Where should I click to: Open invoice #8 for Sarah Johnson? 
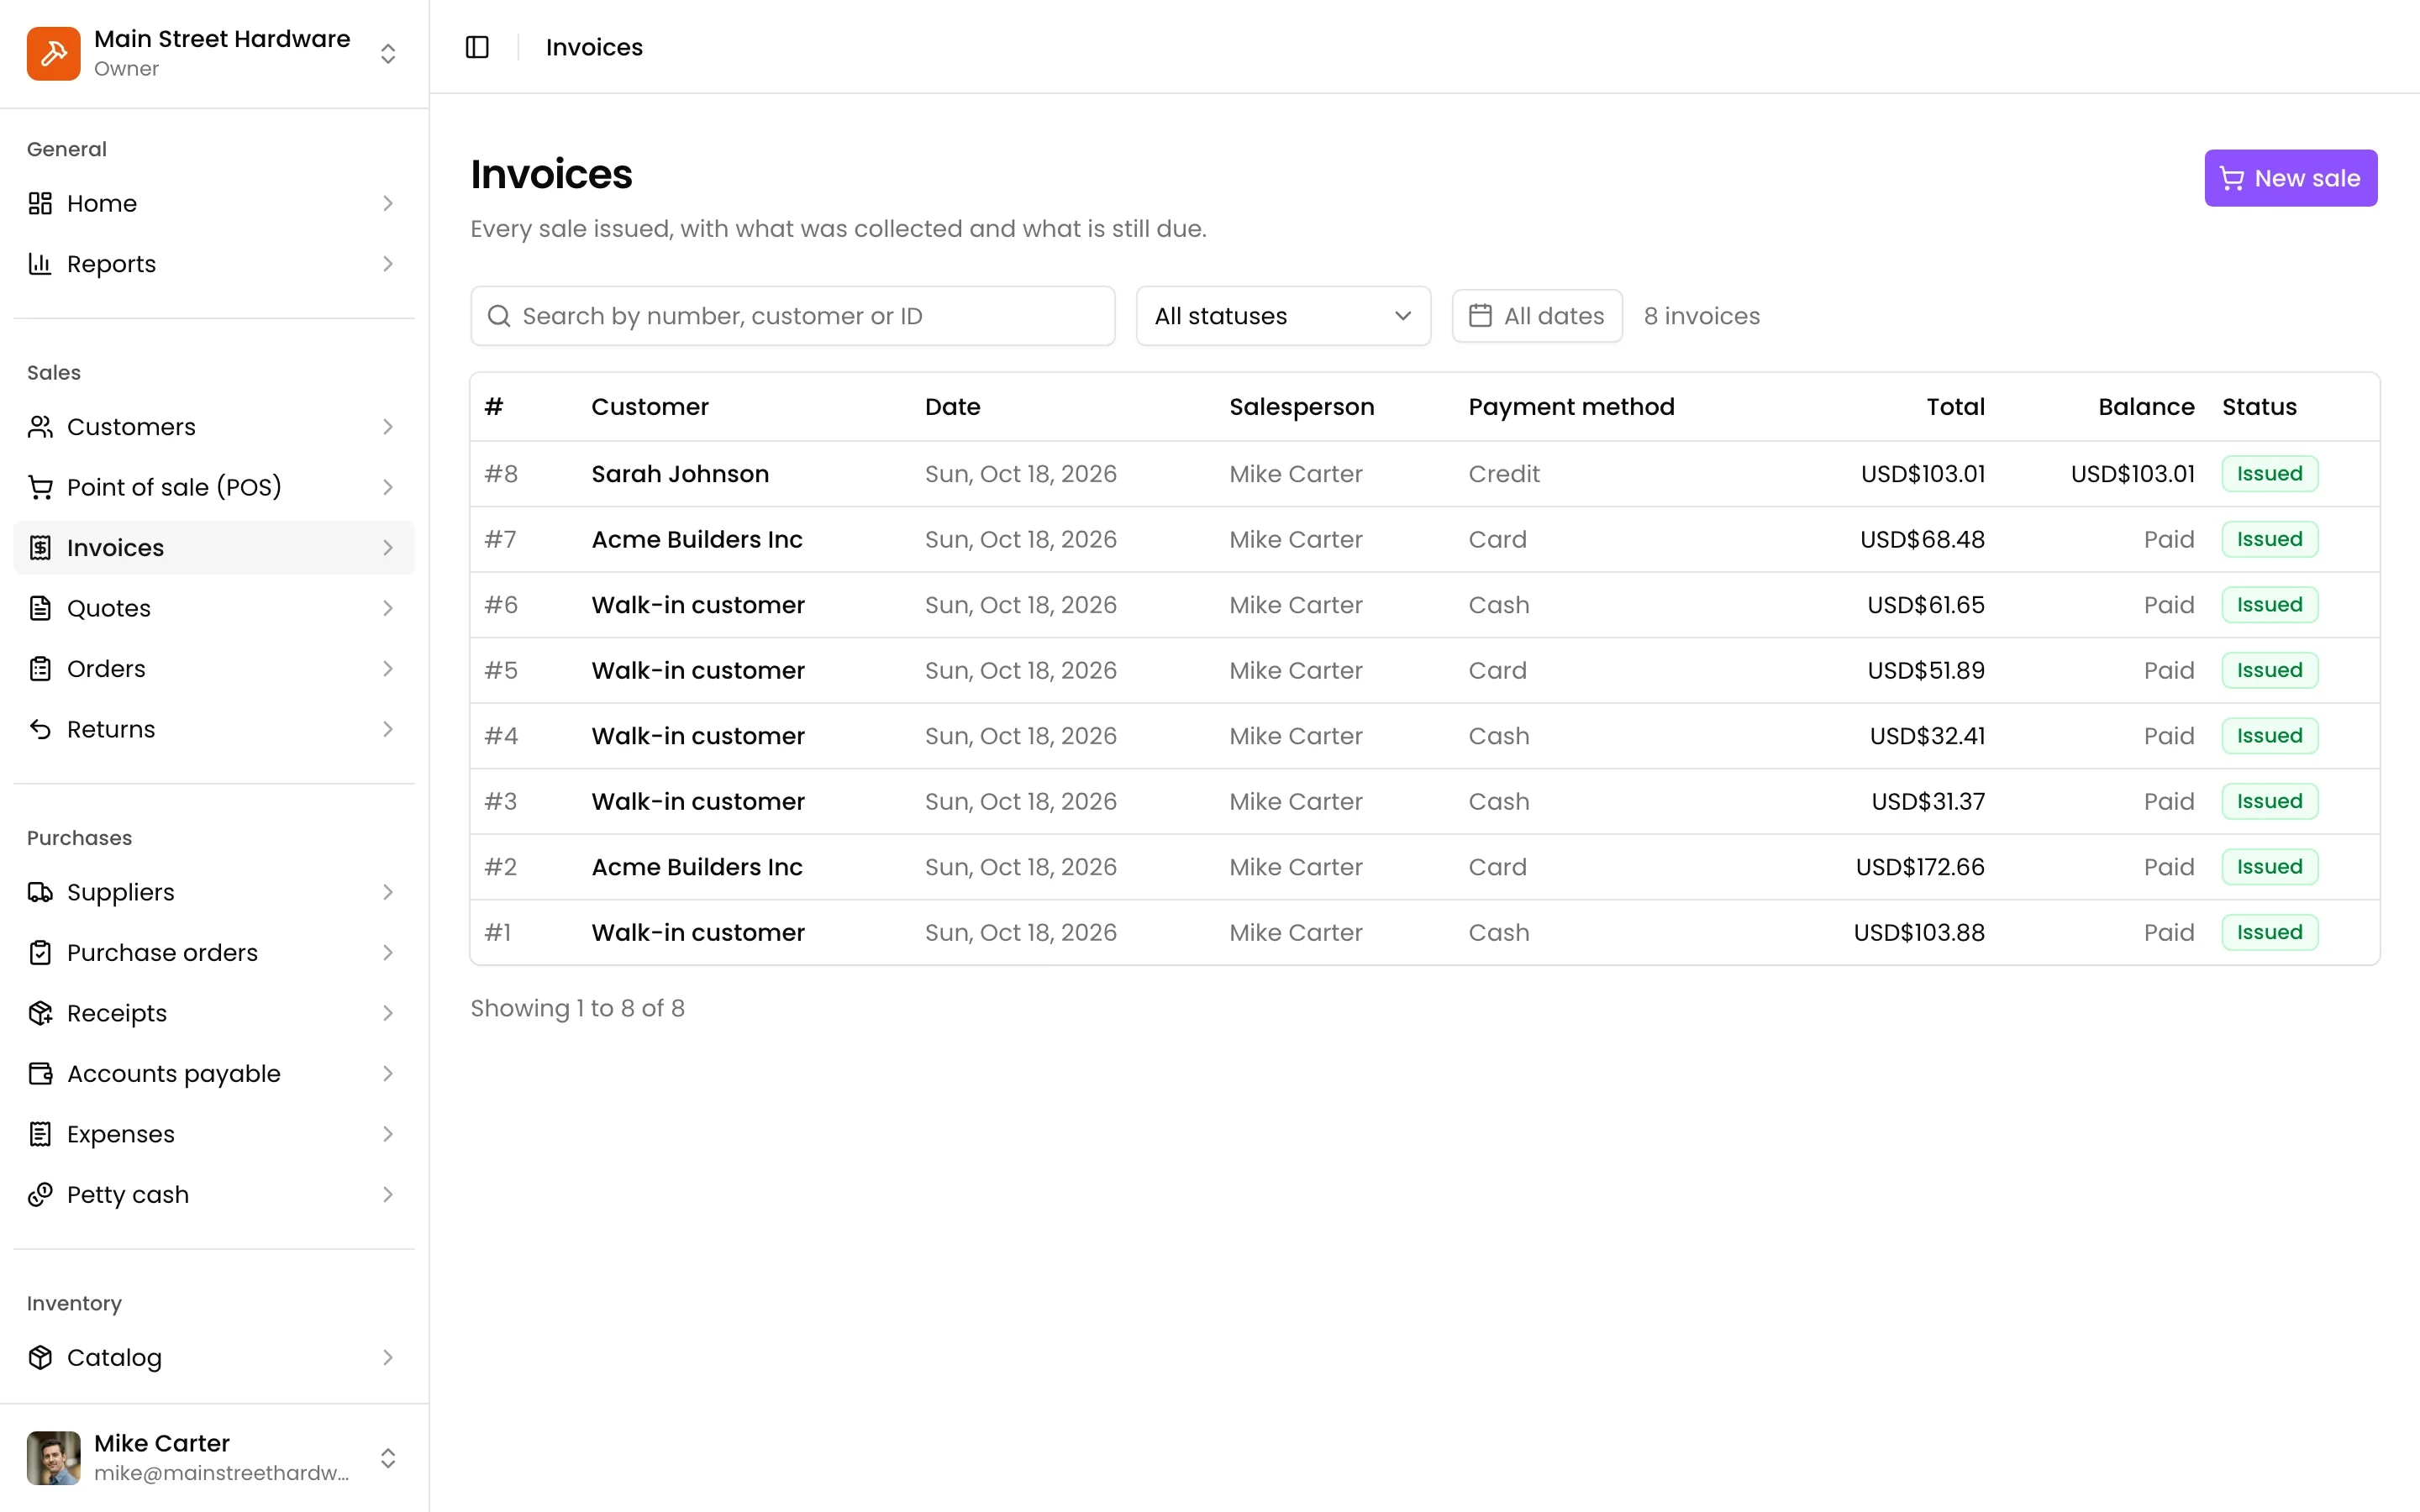pos(1424,474)
